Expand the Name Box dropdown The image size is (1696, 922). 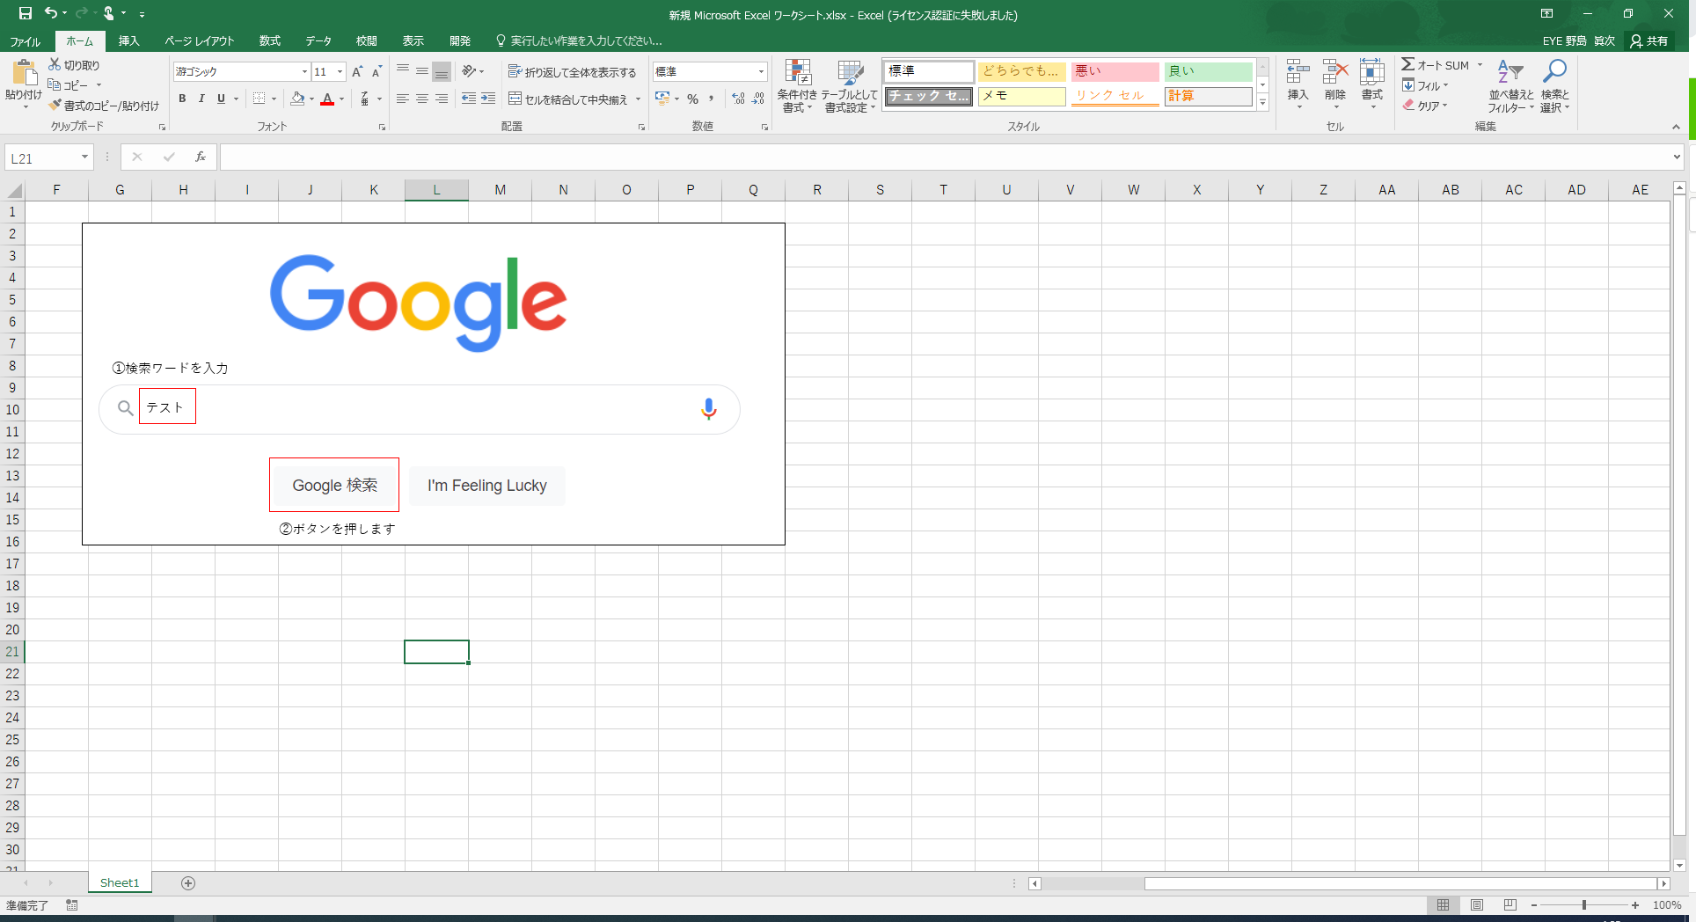click(85, 157)
